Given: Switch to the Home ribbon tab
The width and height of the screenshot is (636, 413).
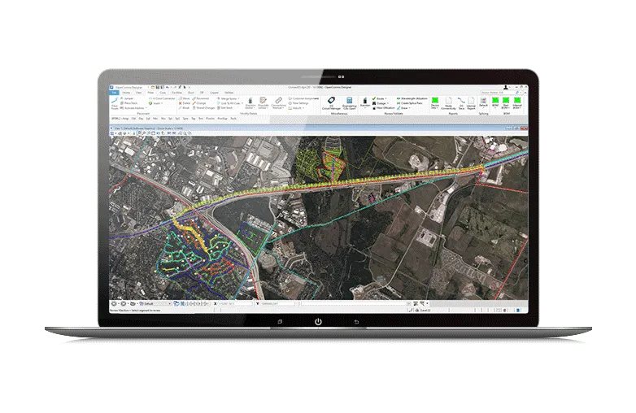Looking at the screenshot, I should coord(125,93).
